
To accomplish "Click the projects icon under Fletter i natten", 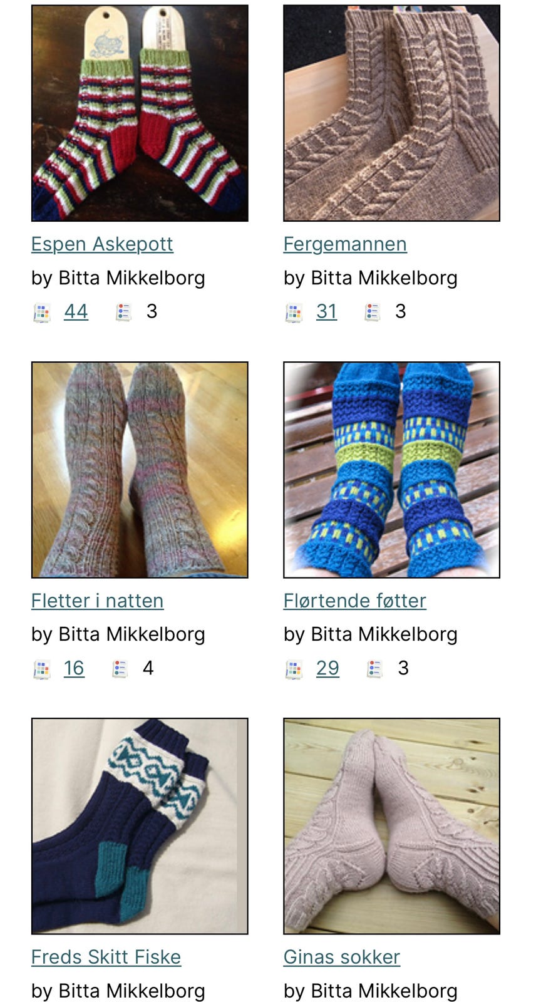I will [41, 669].
